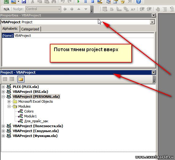Switch to the Categorized tab

(x=30, y=29)
